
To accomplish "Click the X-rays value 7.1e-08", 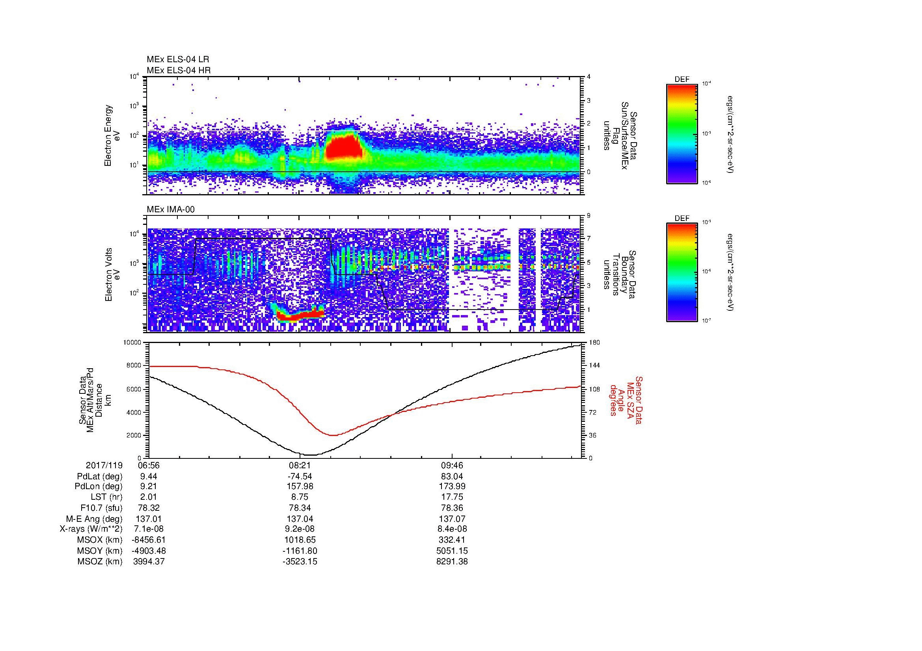I will pyautogui.click(x=149, y=529).
